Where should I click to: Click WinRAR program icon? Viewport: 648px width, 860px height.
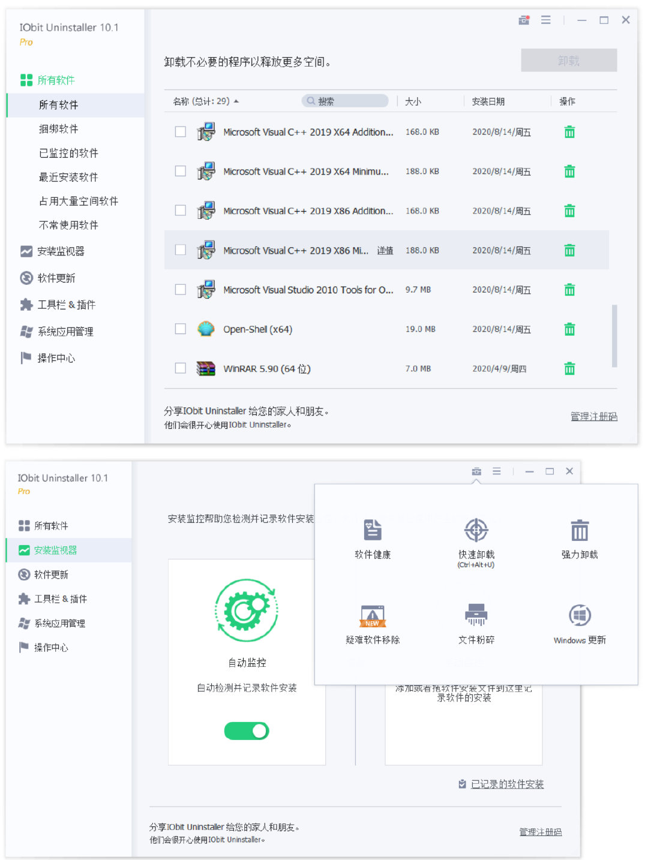coord(206,369)
